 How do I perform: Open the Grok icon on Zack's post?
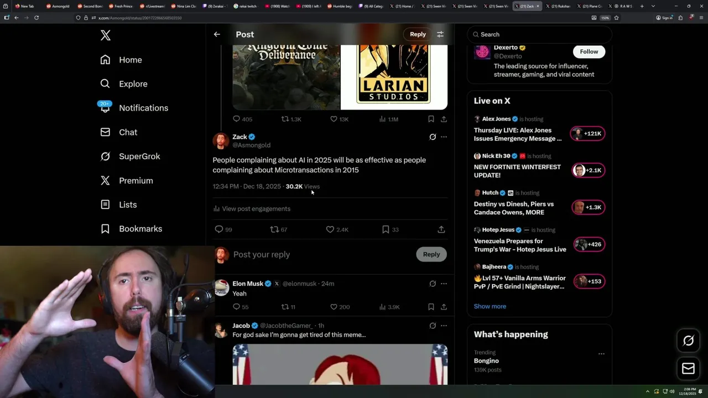[433, 137]
